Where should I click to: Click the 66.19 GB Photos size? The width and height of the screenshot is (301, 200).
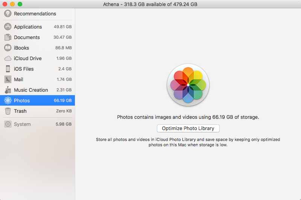coord(62,100)
